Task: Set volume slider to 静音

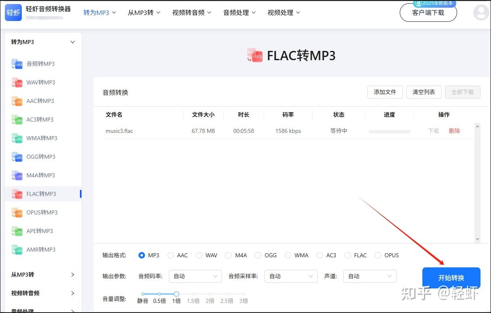Action: click(143, 294)
